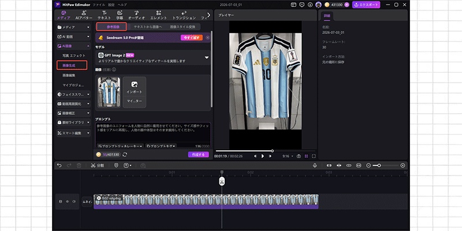Switch to the 字幕 tab
Viewport: 462px width, 231px height.
click(x=120, y=15)
